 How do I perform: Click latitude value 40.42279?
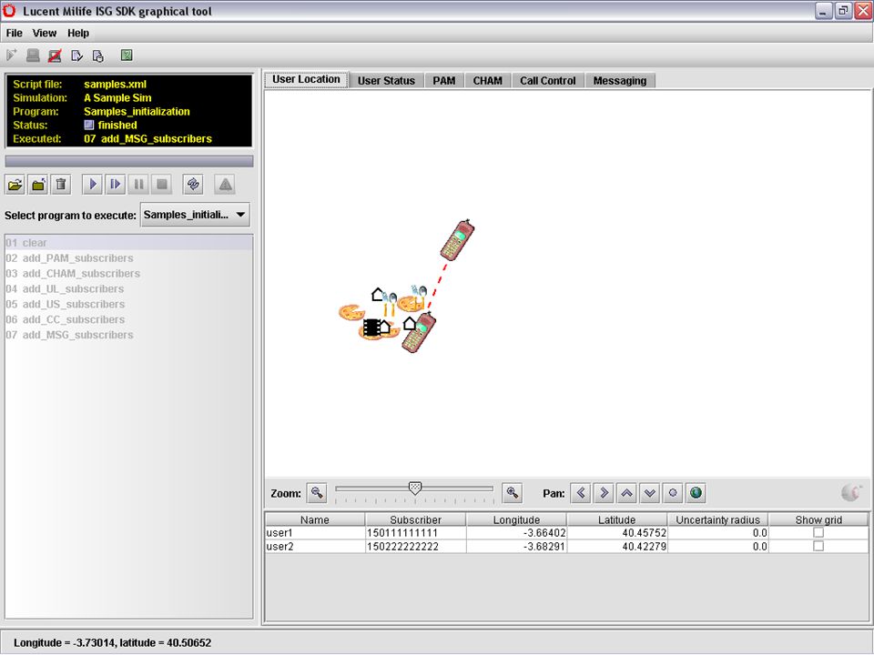(617, 547)
